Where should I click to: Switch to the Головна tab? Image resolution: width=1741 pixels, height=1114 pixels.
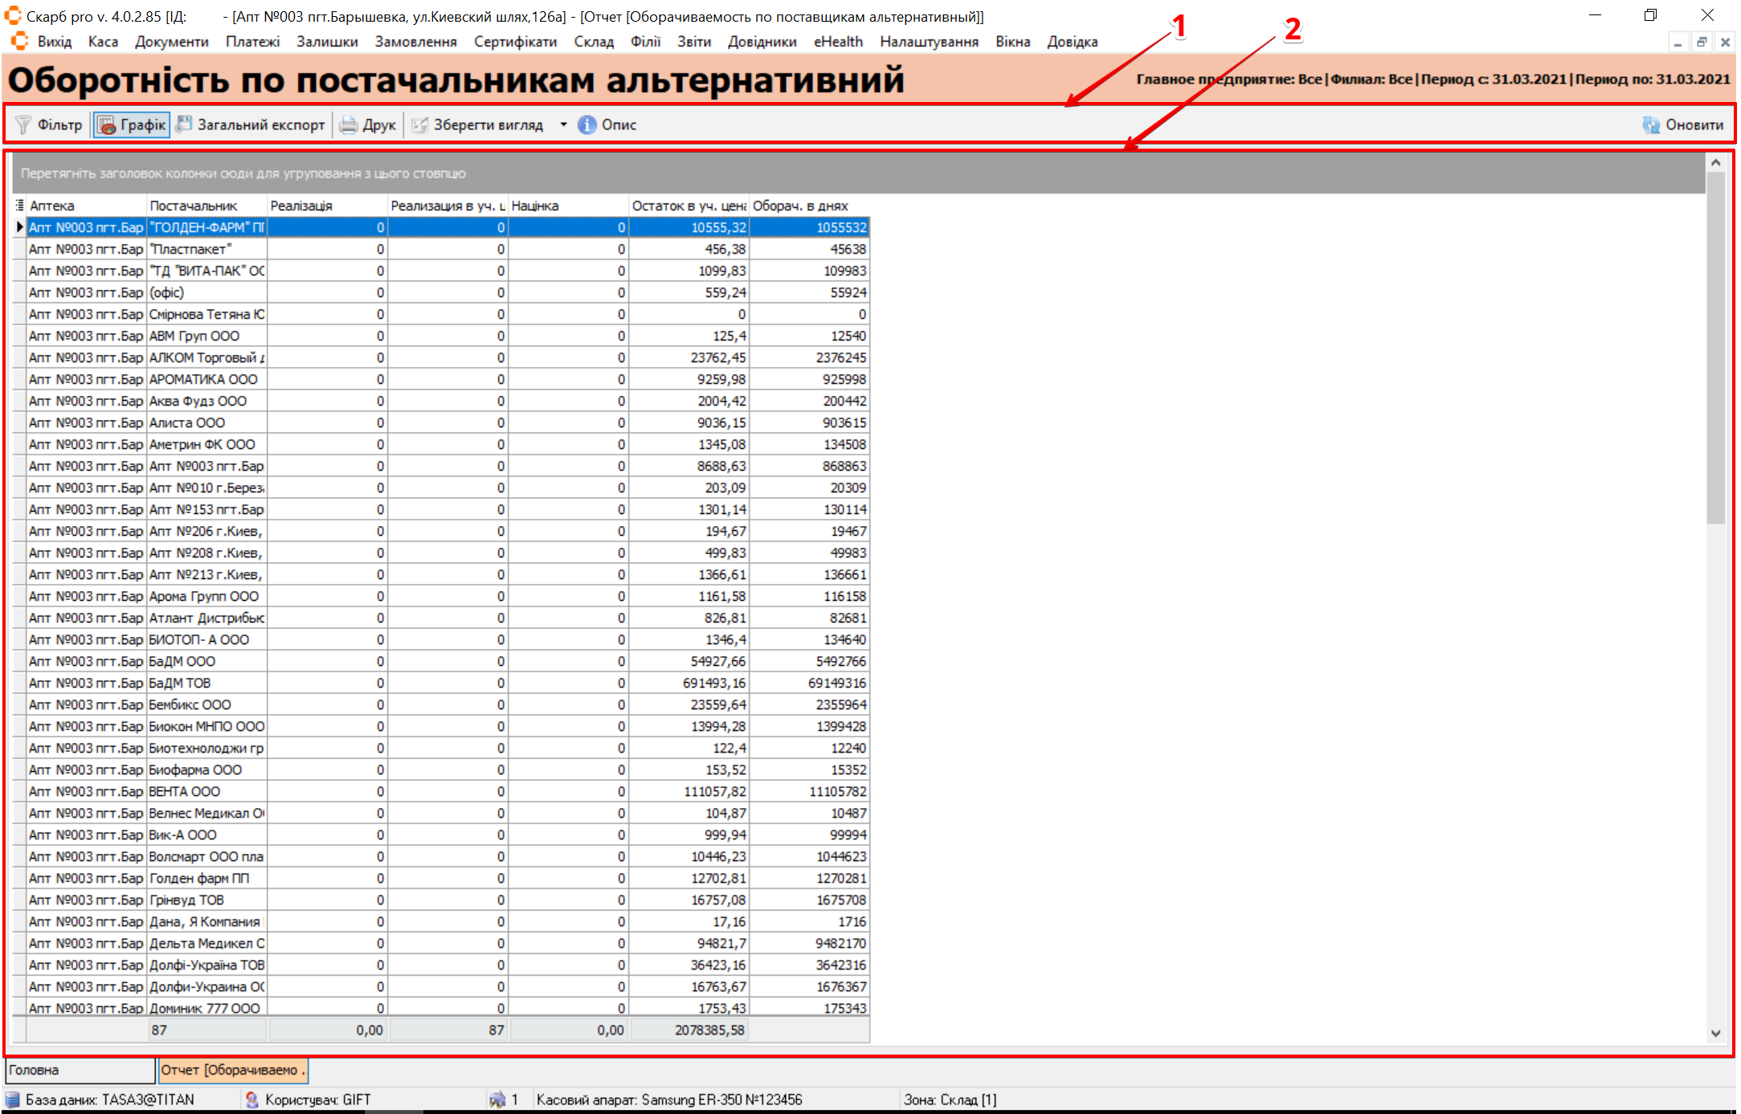click(79, 1070)
